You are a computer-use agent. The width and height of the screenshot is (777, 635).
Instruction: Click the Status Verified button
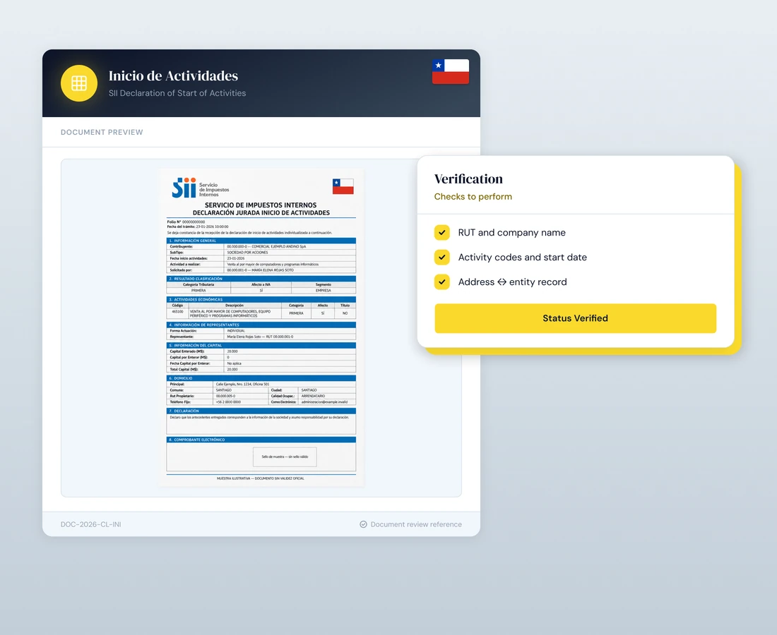coord(575,318)
